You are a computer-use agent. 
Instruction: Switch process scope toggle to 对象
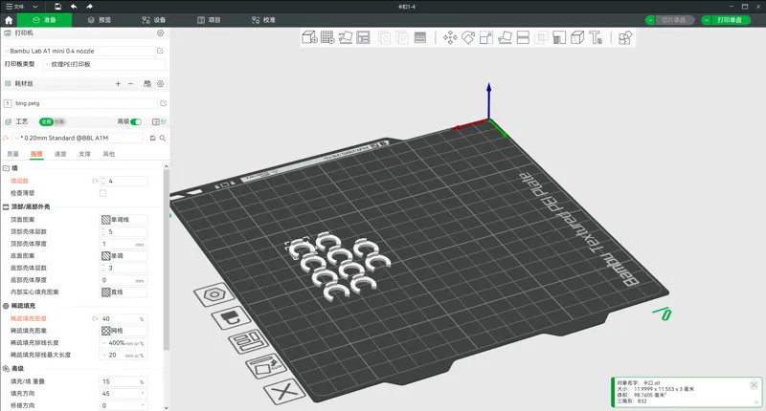(59, 122)
